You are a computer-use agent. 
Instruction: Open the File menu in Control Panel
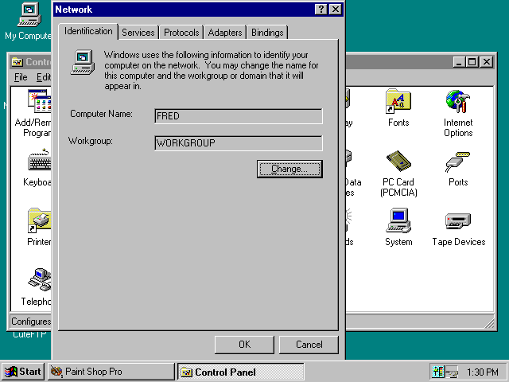pos(21,77)
